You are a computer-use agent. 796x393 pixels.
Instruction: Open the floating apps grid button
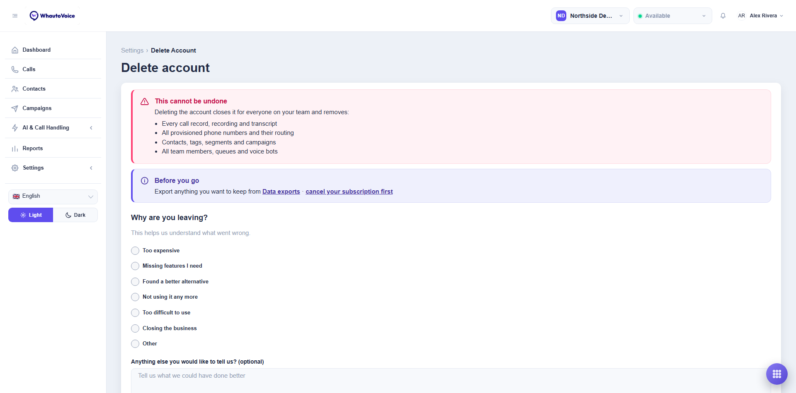pos(777,374)
